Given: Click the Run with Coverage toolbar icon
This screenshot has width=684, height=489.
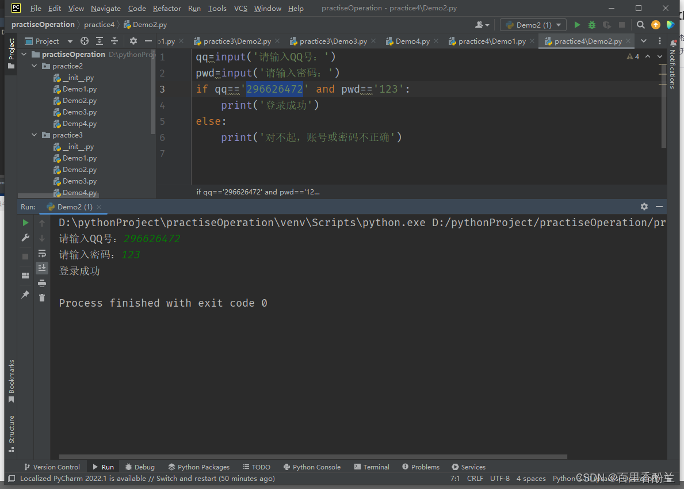Looking at the screenshot, I should click(x=606, y=25).
